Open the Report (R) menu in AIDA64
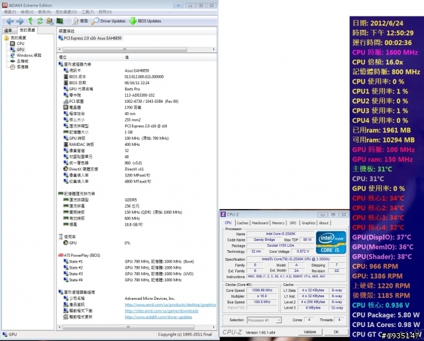 point(44,12)
